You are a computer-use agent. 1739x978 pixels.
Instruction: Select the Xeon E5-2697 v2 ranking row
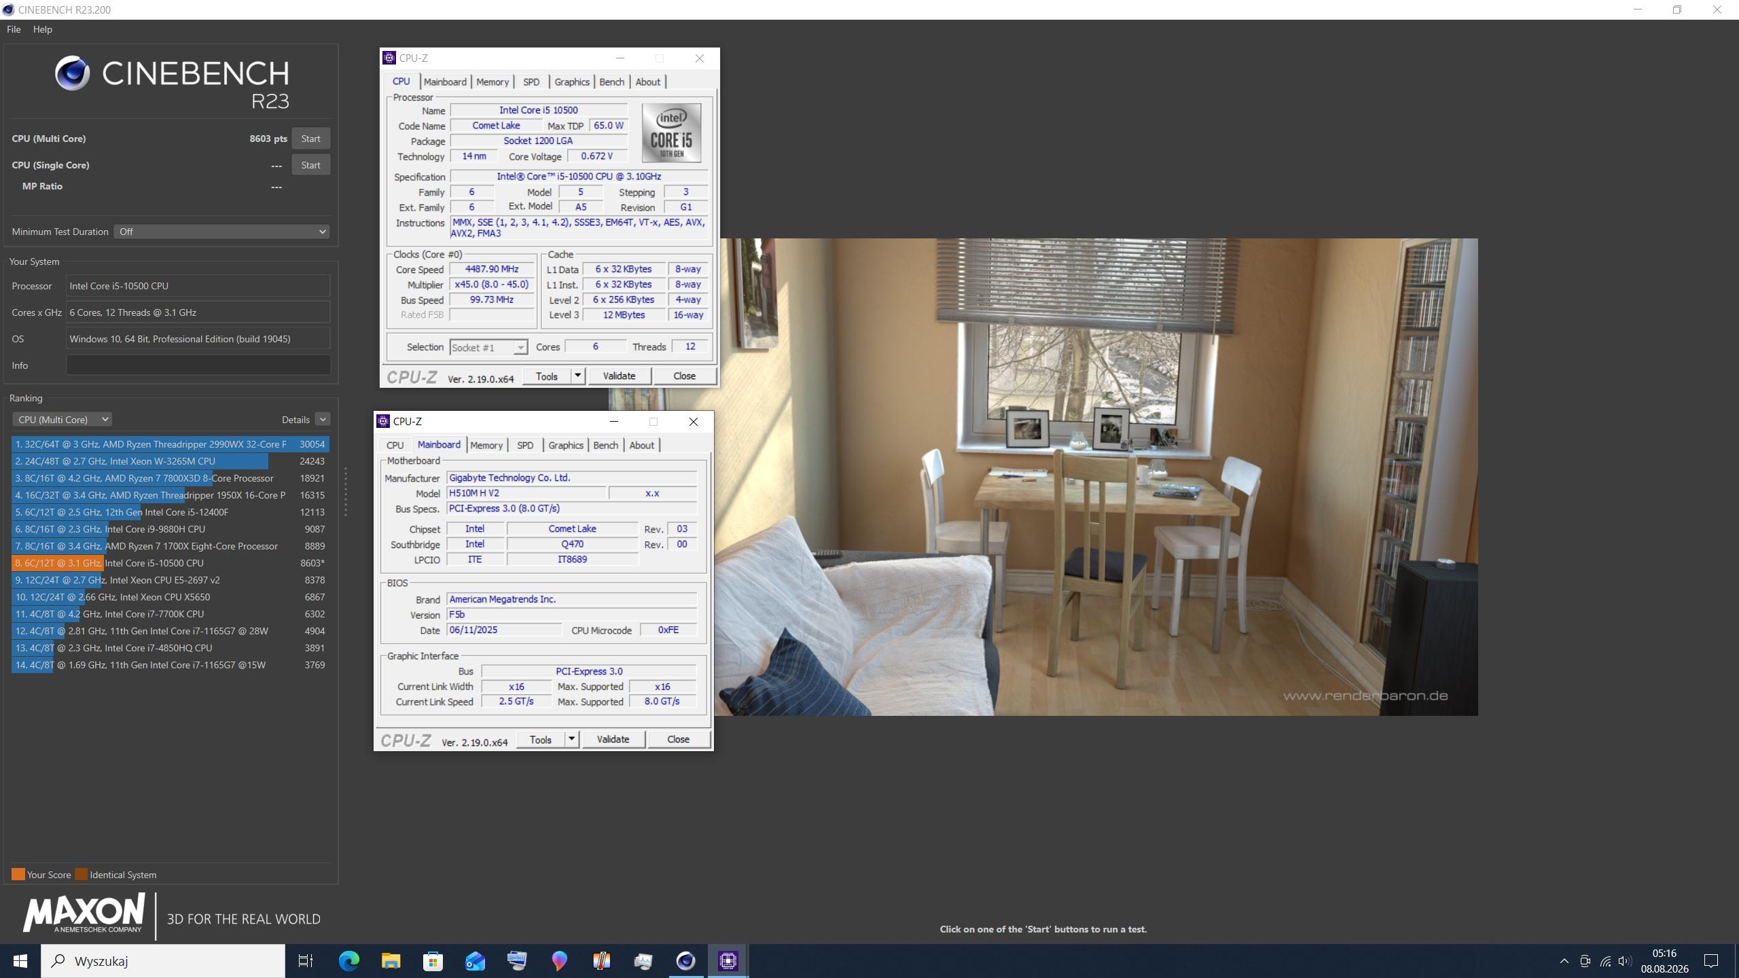click(x=170, y=580)
